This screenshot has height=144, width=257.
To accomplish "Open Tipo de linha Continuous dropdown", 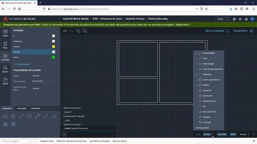I will click(43, 81).
